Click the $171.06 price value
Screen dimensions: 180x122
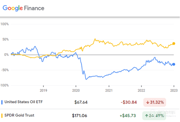[80, 115]
